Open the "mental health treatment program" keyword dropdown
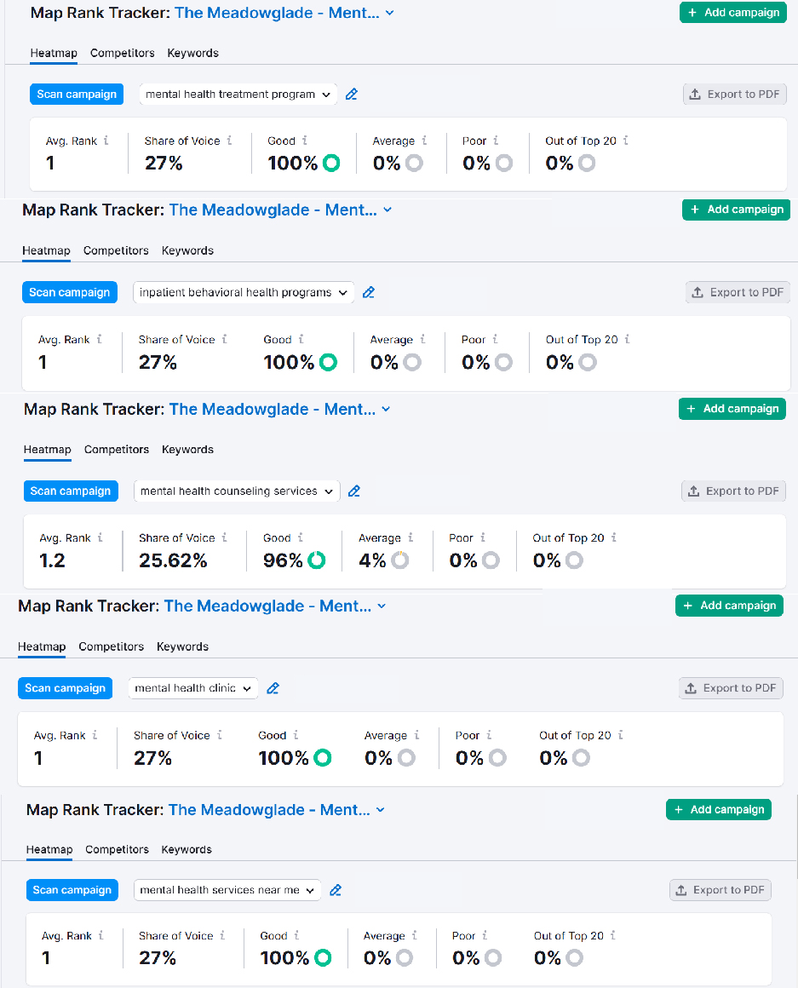Image resolution: width=798 pixels, height=988 pixels. tap(238, 95)
